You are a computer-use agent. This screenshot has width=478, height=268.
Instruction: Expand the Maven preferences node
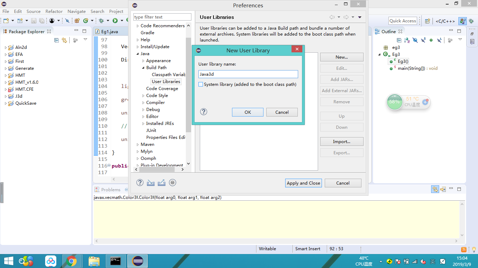click(x=138, y=144)
